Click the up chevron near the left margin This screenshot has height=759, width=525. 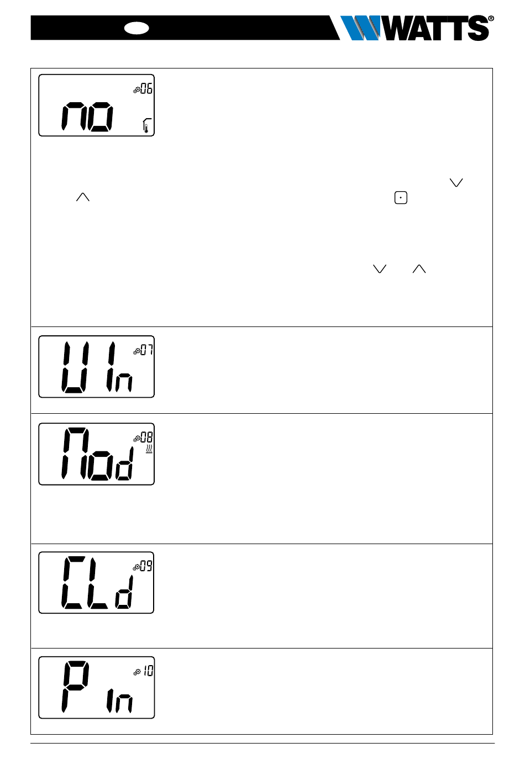pyautogui.click(x=83, y=197)
